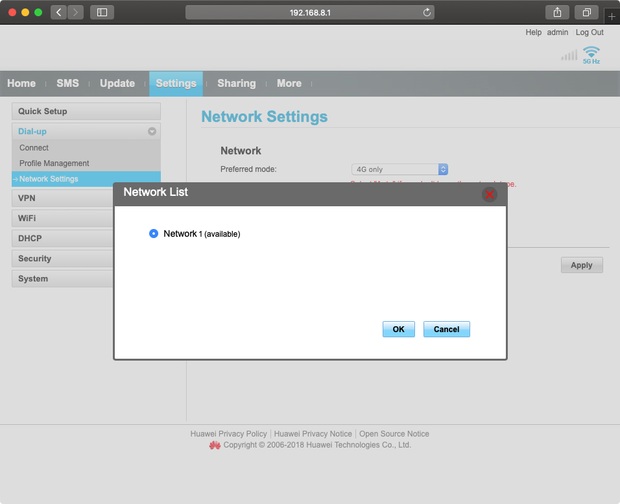The image size is (620, 504).
Task: Cancel the Network List dialog
Action: [446, 330]
